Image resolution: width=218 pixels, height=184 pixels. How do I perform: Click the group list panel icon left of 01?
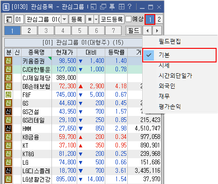pos(9,19)
